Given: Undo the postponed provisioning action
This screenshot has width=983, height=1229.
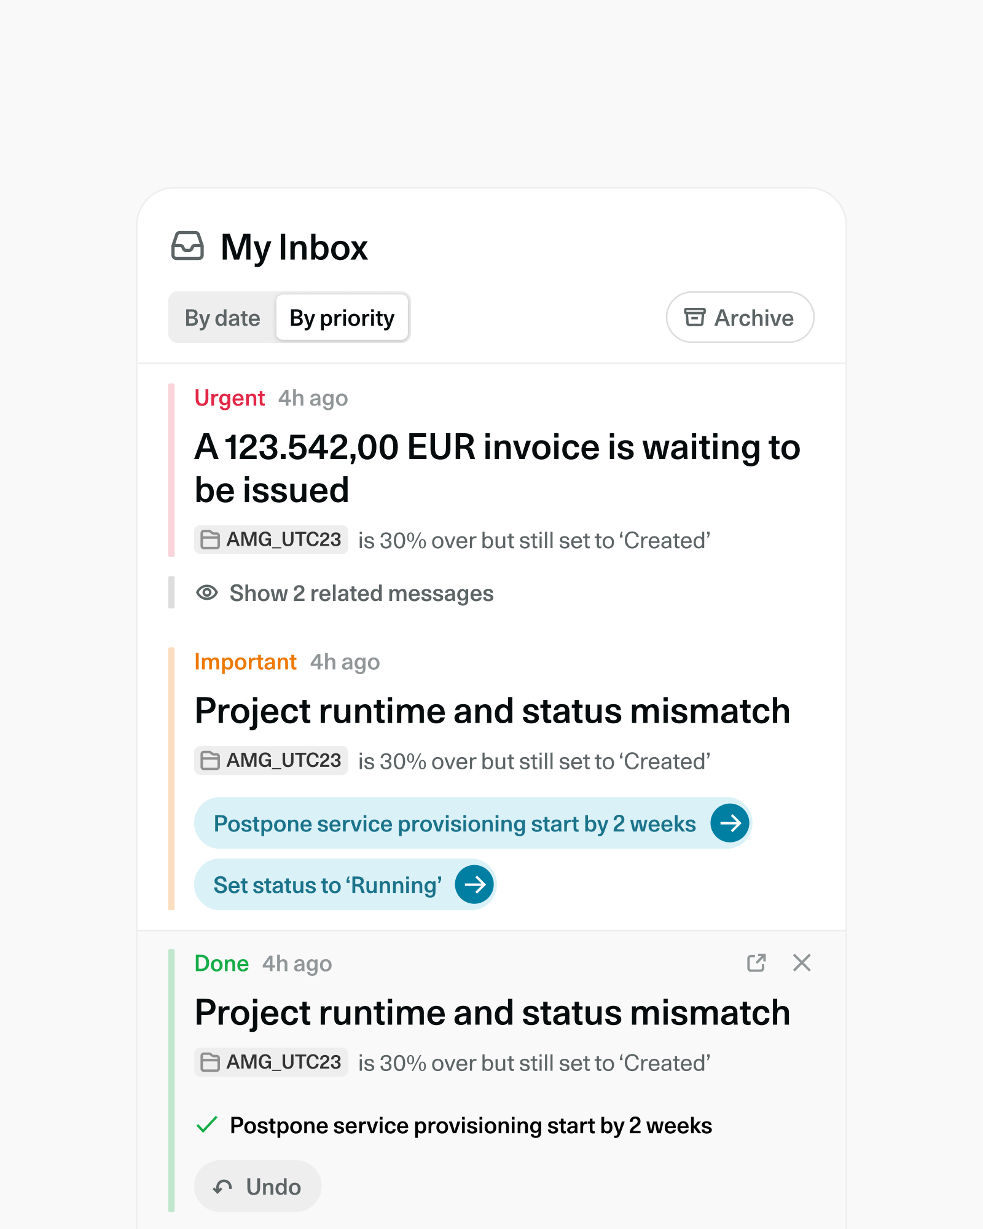Looking at the screenshot, I should pos(257,1186).
